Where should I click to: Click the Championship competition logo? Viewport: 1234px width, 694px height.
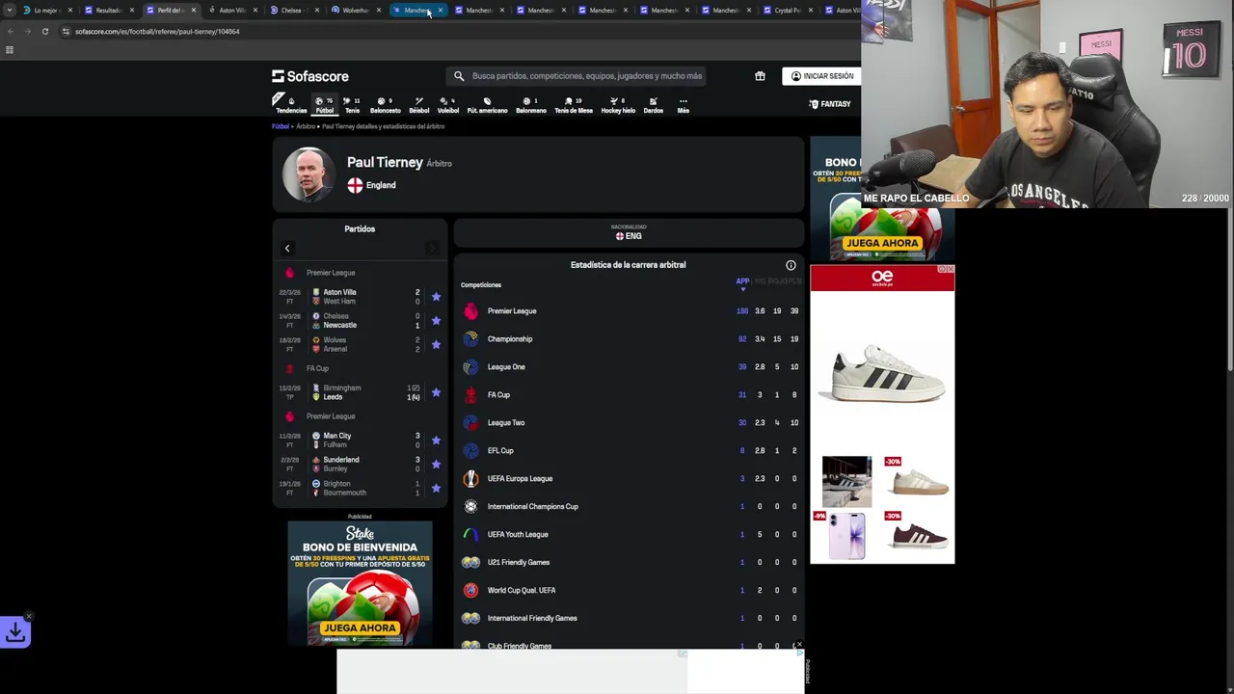[x=470, y=339]
